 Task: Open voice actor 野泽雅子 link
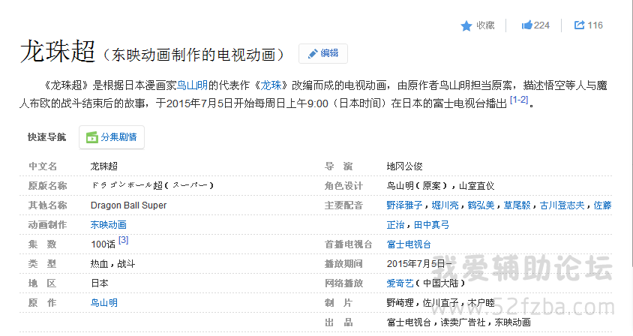[404, 205]
